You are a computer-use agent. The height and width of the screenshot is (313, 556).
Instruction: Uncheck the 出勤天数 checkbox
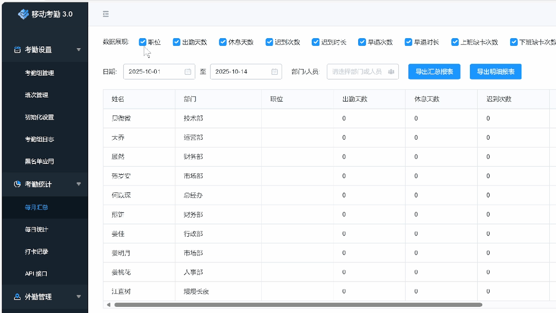[177, 42]
